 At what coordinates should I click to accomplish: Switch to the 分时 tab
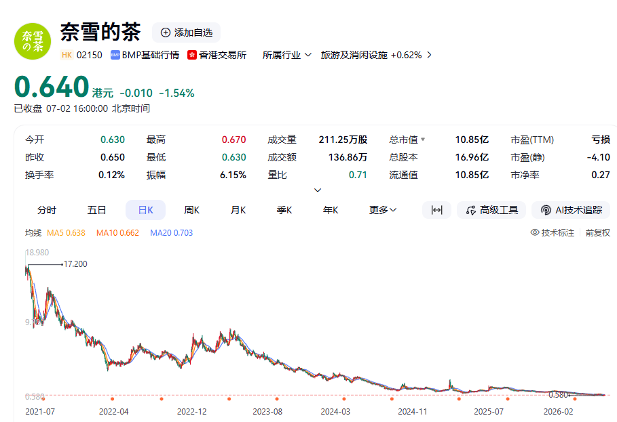(47, 210)
